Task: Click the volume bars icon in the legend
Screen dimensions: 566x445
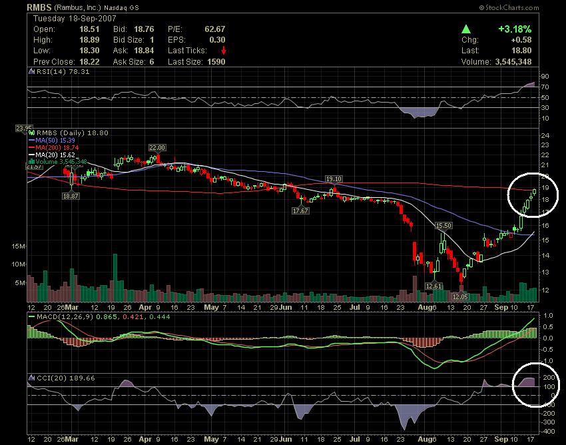Action: point(32,162)
